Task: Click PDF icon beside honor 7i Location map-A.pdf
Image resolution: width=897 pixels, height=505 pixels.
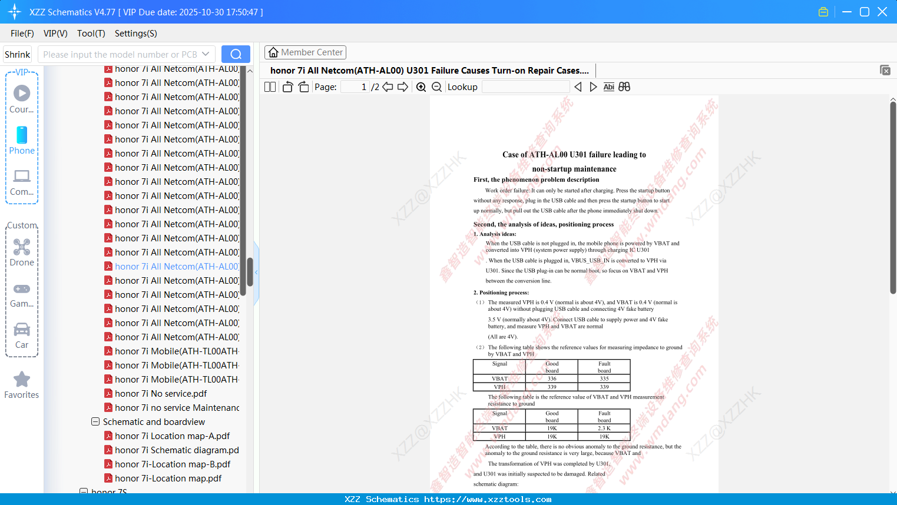Action: (x=108, y=436)
